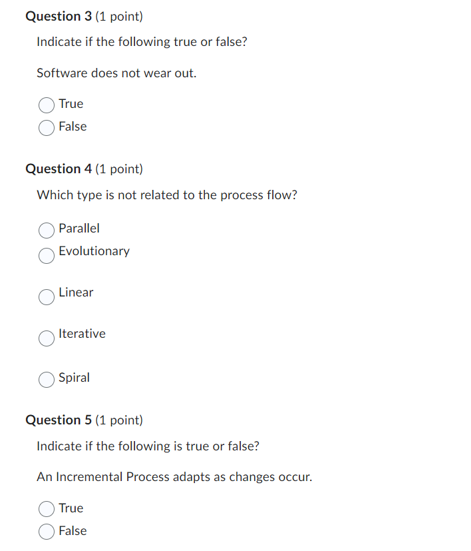Select False for Question 5
471x551 pixels.
point(47,532)
